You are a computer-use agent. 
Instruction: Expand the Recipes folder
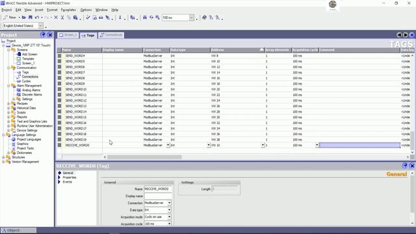(x=8, y=103)
